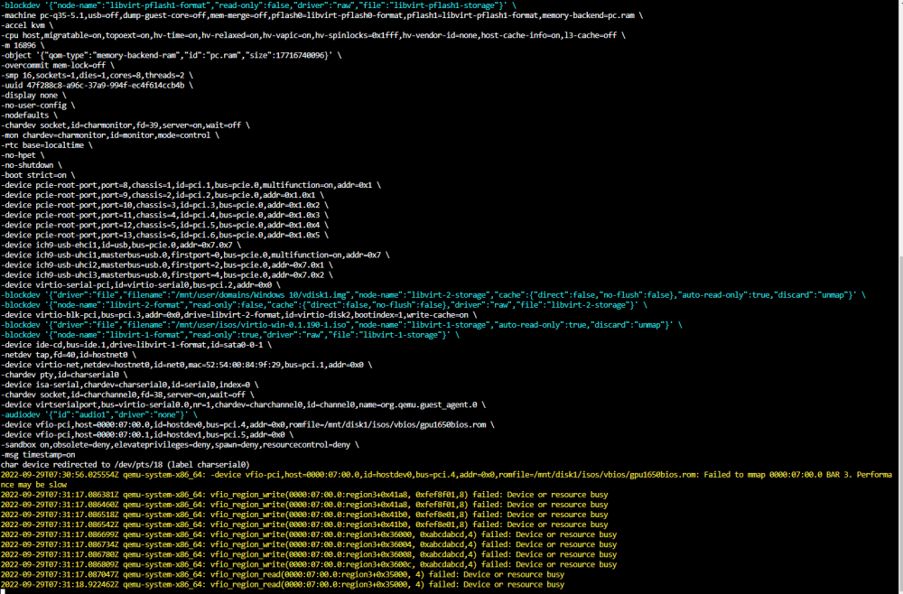Click the '-overcommit mem-lock=off' line
This screenshot has width=903, height=594.
(58, 65)
